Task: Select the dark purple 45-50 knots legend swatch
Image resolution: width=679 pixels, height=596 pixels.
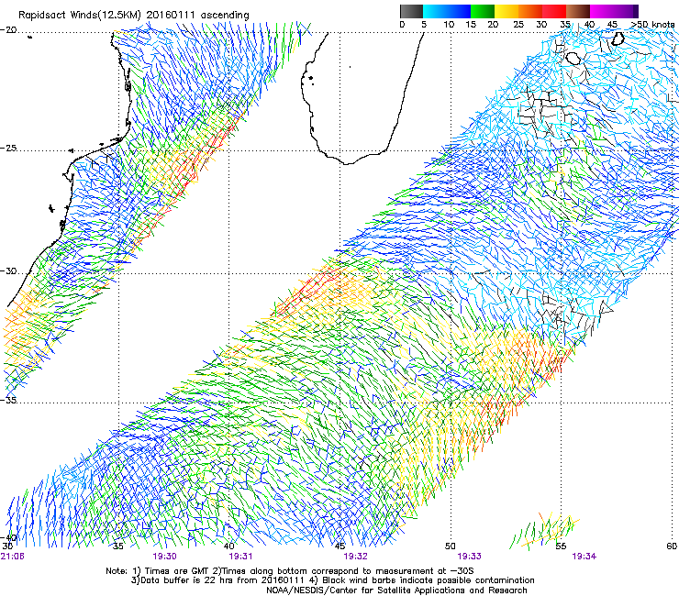Action: coord(626,11)
